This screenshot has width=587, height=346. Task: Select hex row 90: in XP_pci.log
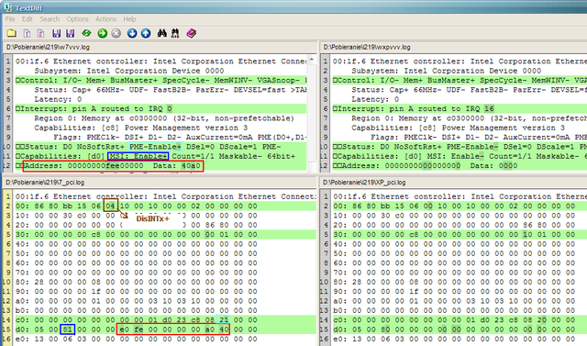click(x=454, y=292)
